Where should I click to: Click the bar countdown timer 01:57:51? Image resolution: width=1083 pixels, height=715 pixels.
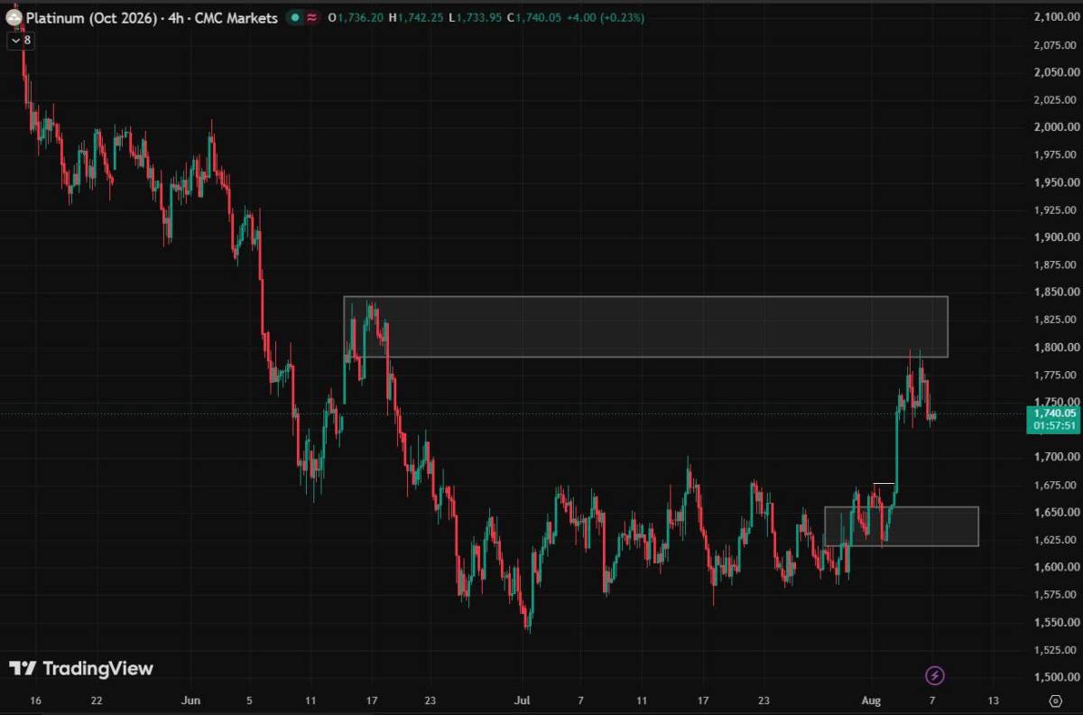point(1053,426)
